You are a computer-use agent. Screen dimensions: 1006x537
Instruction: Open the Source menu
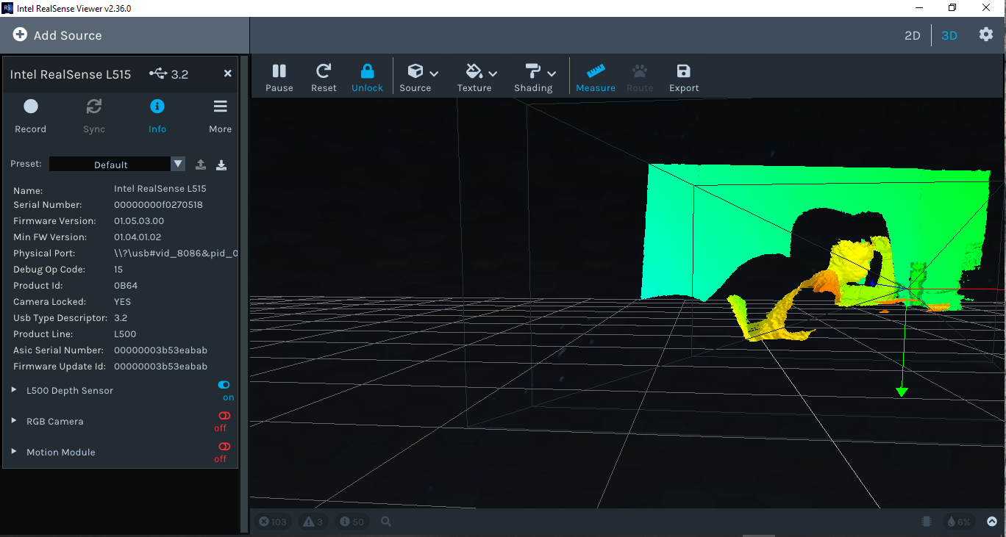(418, 76)
